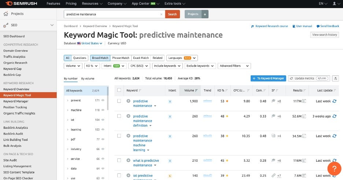This screenshot has height=180, width=343.
Task: Open Pricing in the top navigation
Action: pyautogui.click(x=71, y=4)
